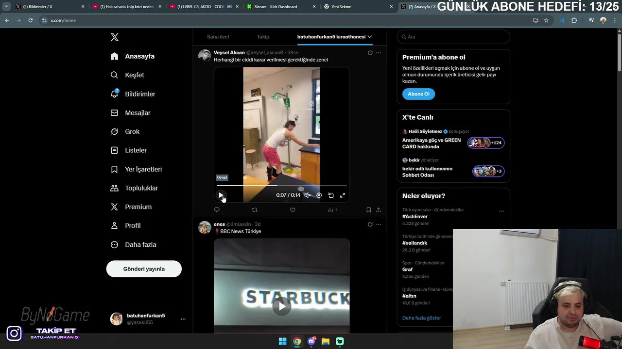The width and height of the screenshot is (622, 349).
Task: Enter fullscreen video mode
Action: coord(343,195)
